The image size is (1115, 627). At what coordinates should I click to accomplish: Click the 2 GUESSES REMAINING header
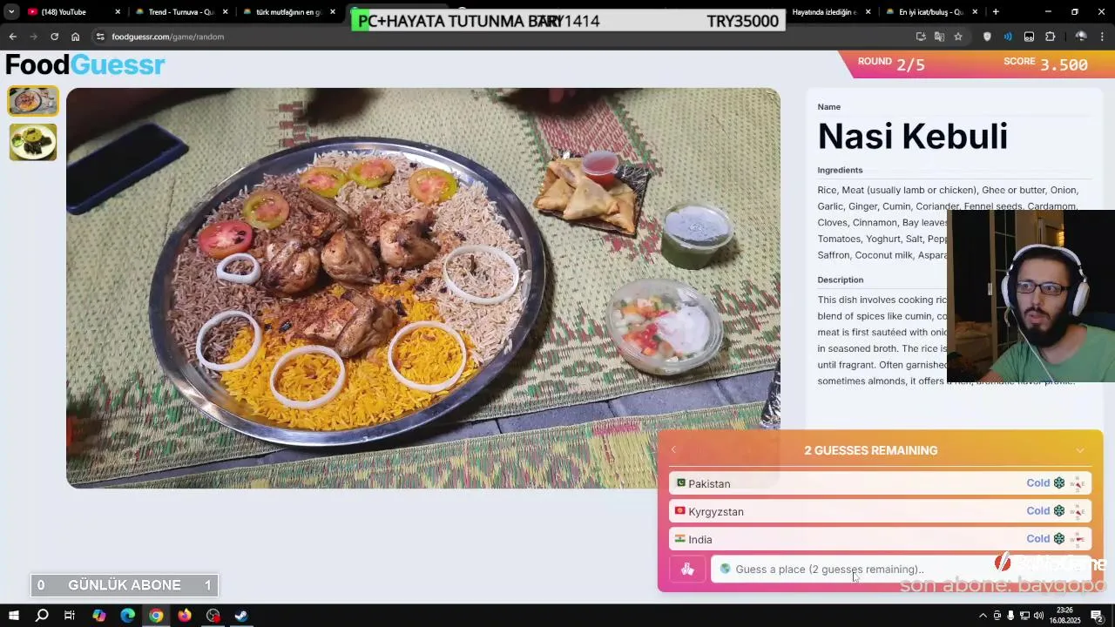(871, 450)
